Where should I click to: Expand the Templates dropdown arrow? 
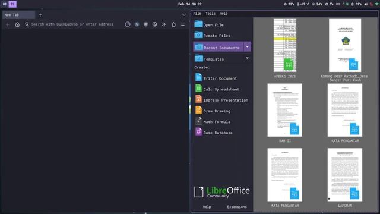pyautogui.click(x=247, y=58)
